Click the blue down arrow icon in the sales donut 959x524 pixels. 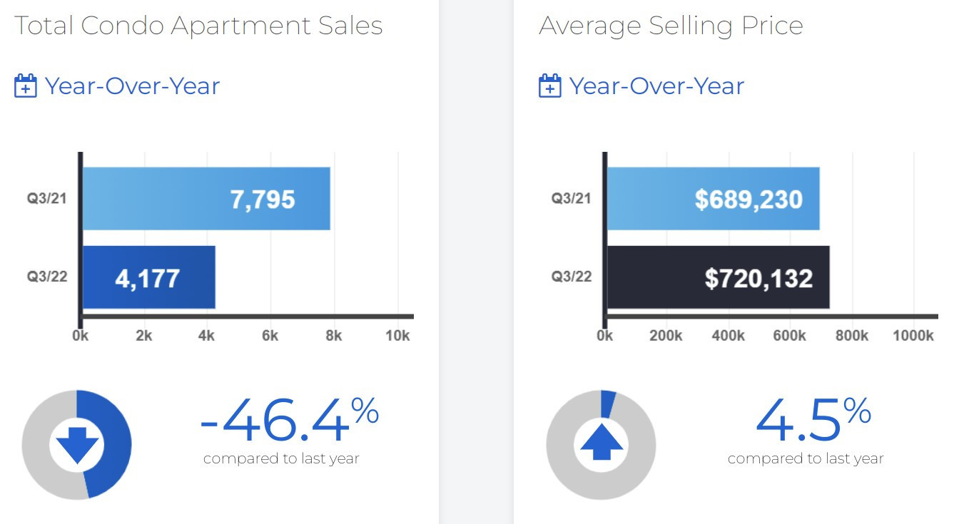tap(77, 446)
